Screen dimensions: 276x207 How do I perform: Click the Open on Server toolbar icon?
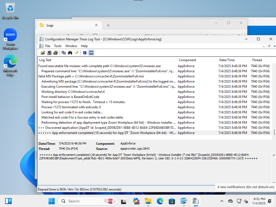click(49, 53)
